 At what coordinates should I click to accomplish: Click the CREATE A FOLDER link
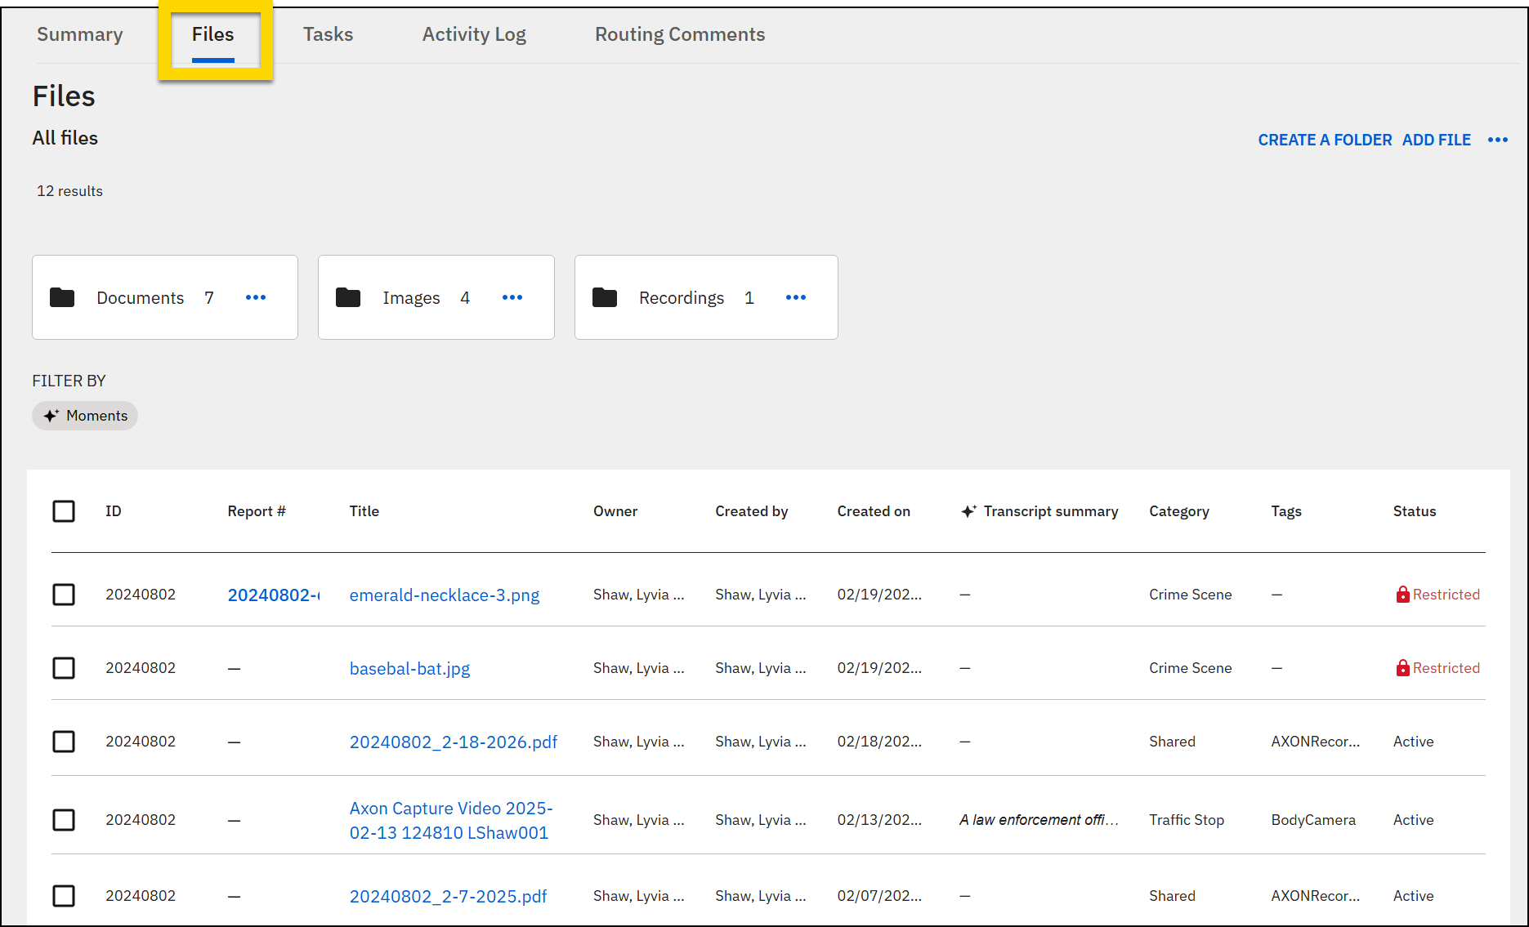[x=1325, y=140]
